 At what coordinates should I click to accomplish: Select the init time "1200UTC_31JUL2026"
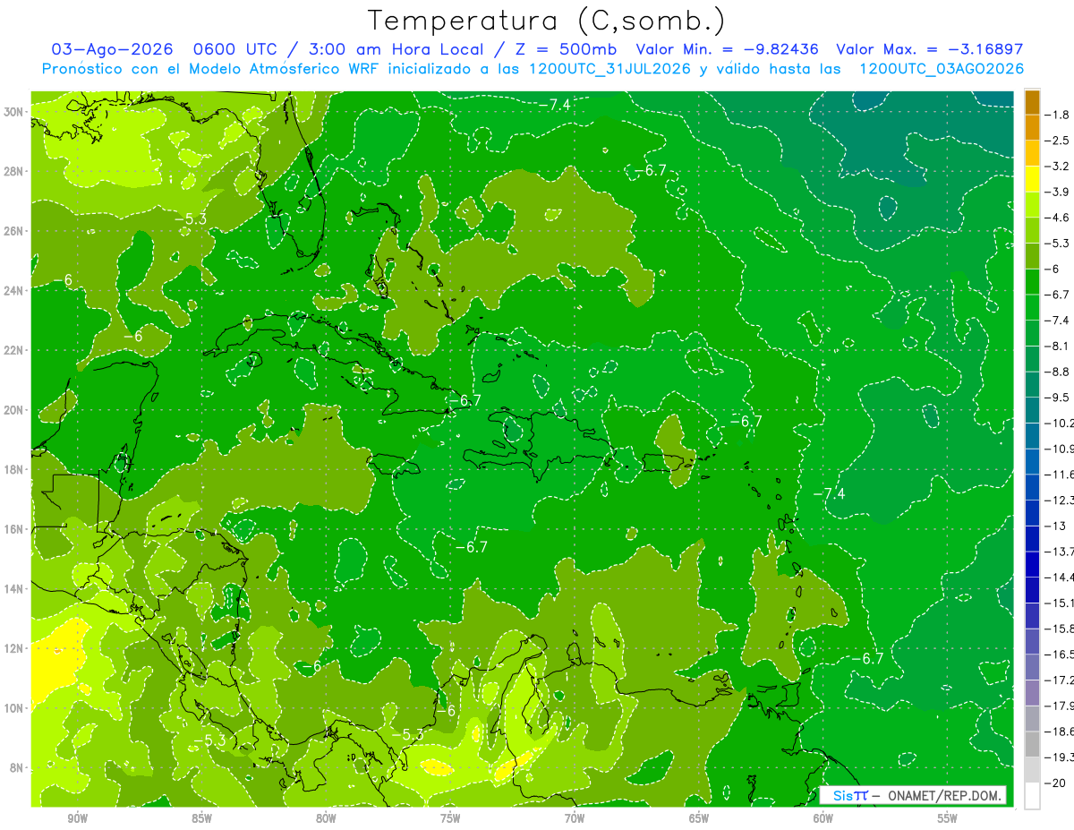pyautogui.click(x=609, y=69)
